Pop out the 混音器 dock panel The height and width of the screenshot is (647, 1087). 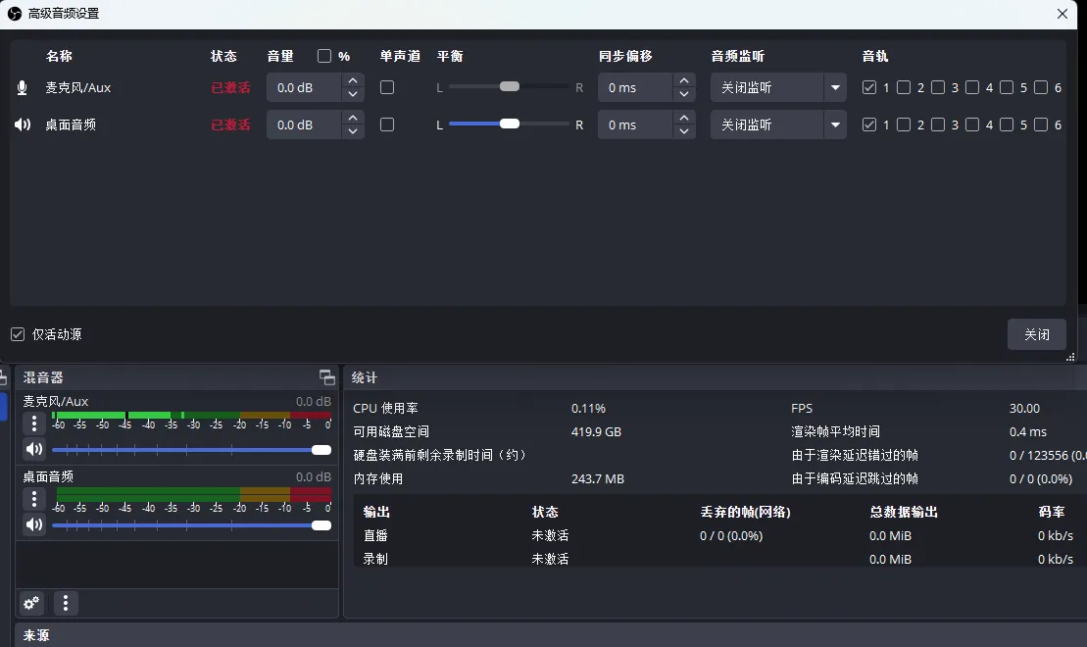coord(327,377)
